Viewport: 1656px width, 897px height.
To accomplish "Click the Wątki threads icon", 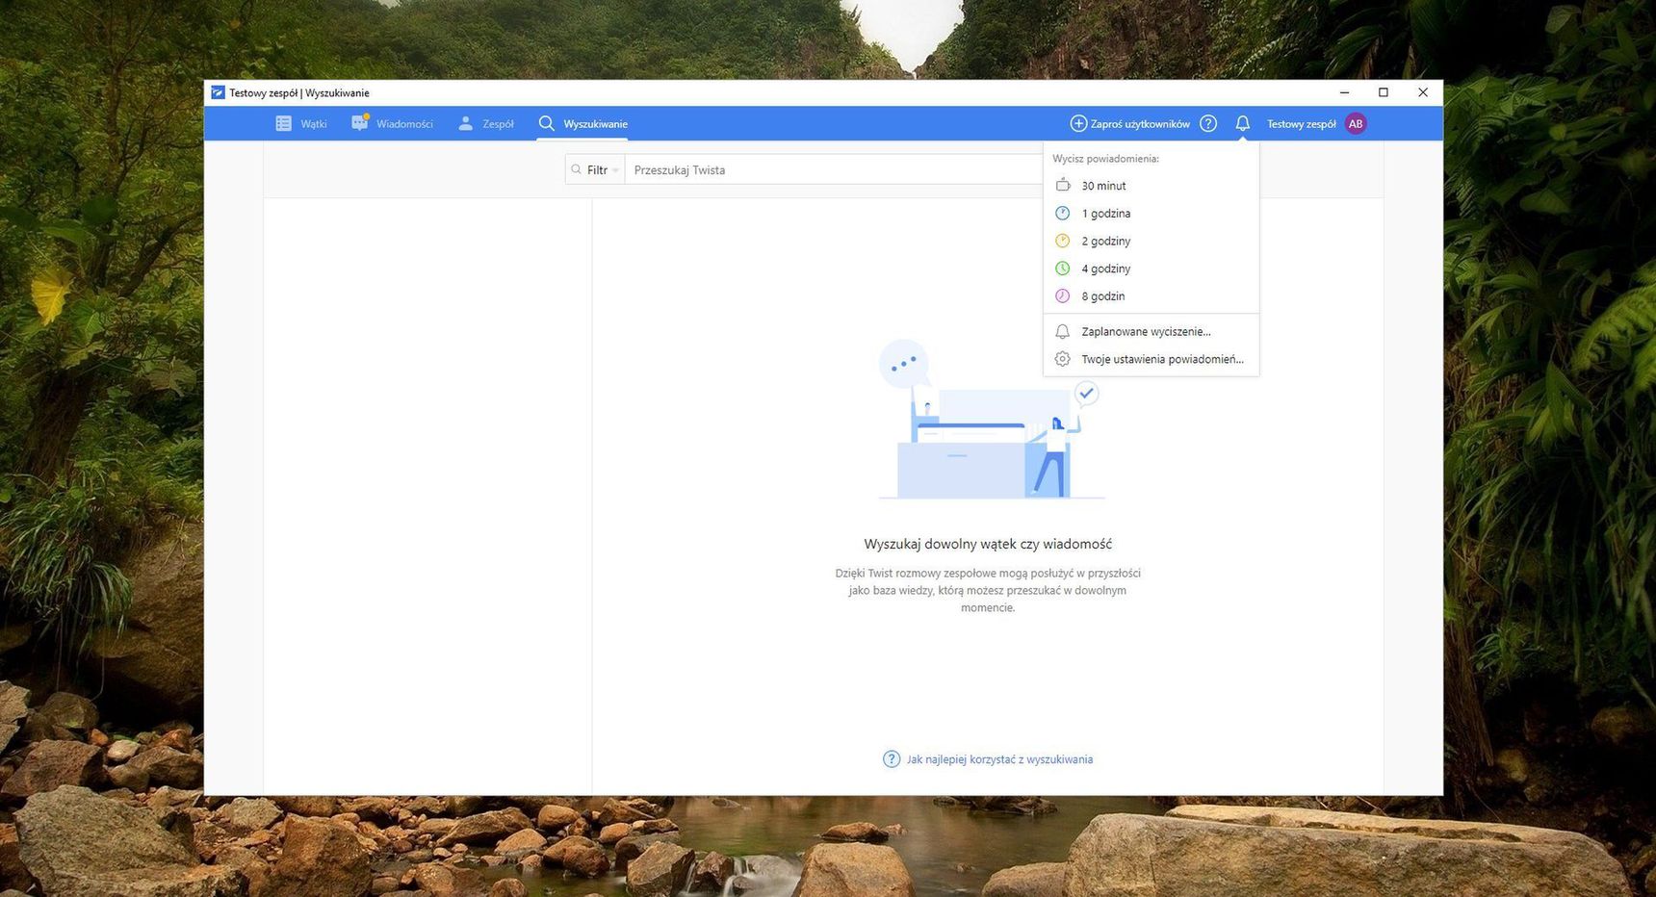I will pos(283,123).
